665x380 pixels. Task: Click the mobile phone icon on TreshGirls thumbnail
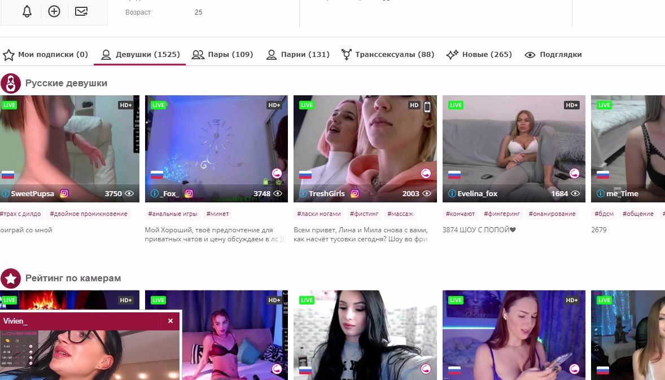click(427, 107)
